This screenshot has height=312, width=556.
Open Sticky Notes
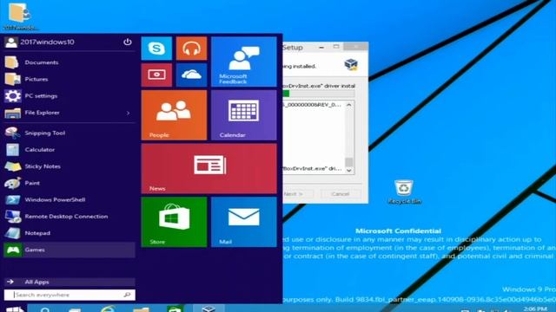point(69,166)
